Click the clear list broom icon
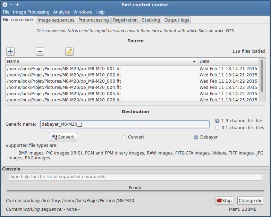Image resolution: width=271 pixels, height=217 pixels. 69,51
